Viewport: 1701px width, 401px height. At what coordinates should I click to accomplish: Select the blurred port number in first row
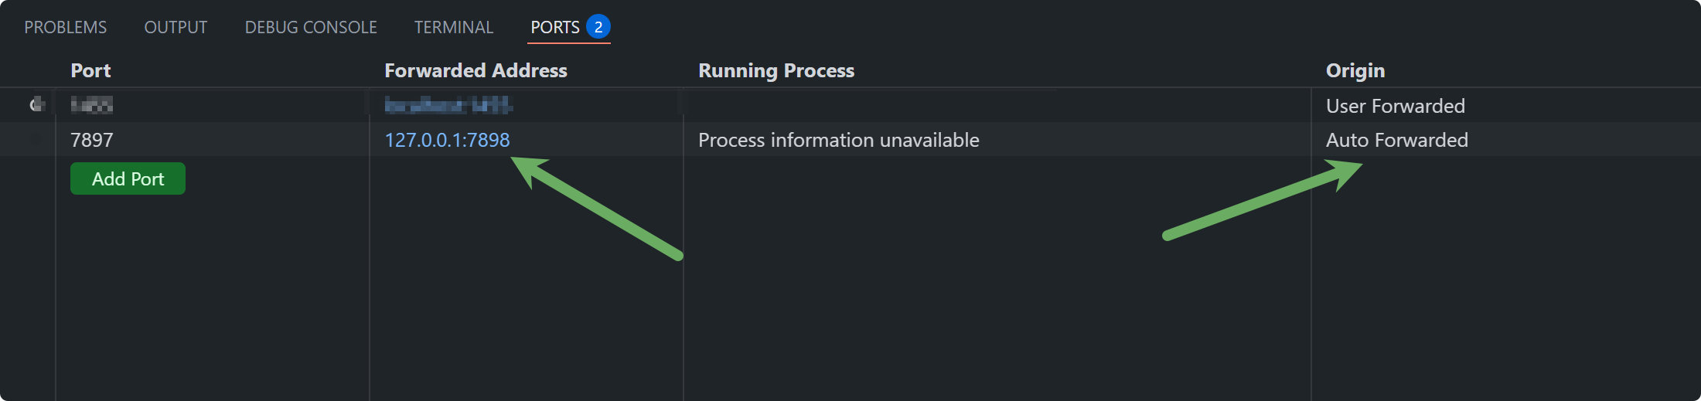click(92, 104)
